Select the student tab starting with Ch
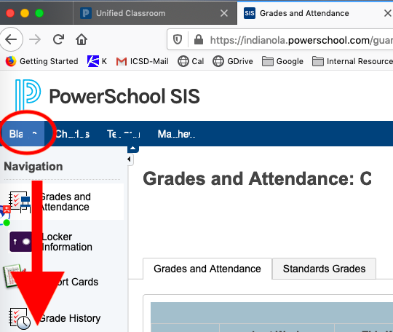Viewport: 393px width, 332px height. [72, 134]
